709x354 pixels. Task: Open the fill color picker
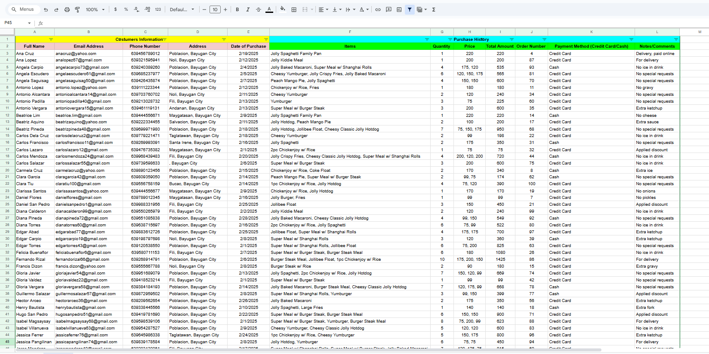(x=283, y=9)
